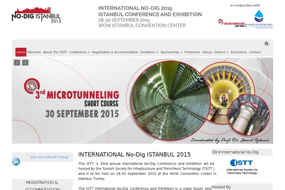This screenshot has height=190, width=285.
Task: Open the Excursions page
Action: (x=238, y=52)
